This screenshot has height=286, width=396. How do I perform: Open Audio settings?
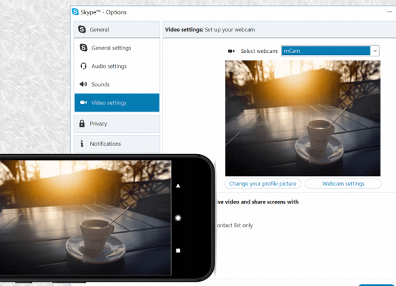coord(117,66)
